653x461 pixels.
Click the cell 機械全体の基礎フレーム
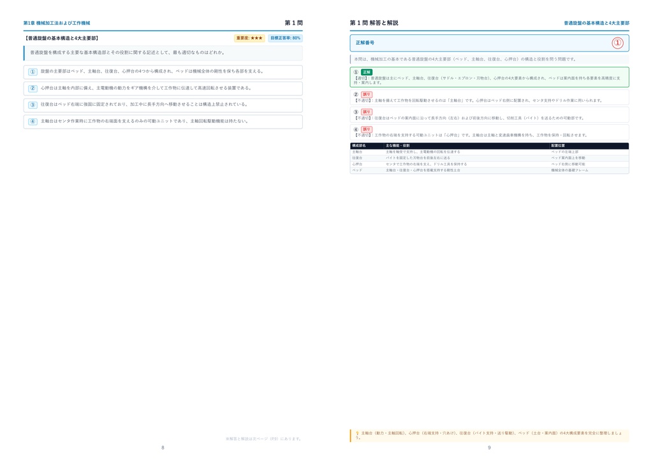pyautogui.click(x=569, y=171)
